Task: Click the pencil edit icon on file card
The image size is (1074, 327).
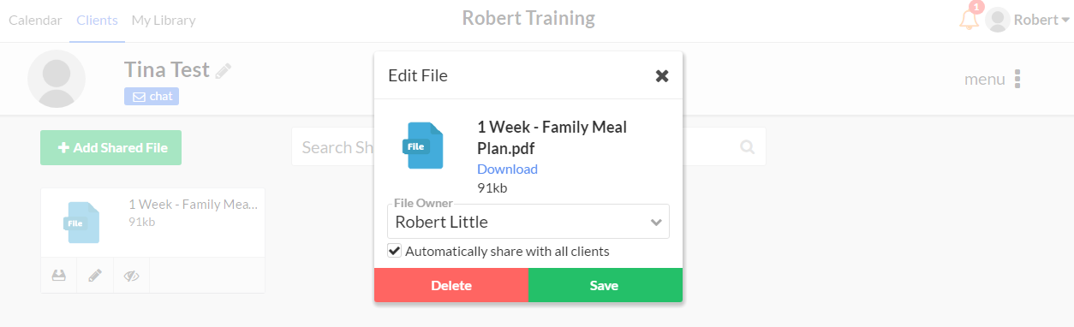Action: click(95, 276)
